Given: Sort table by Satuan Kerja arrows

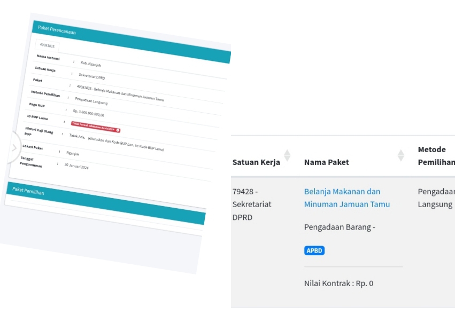Looking at the screenshot, I should click(x=287, y=155).
